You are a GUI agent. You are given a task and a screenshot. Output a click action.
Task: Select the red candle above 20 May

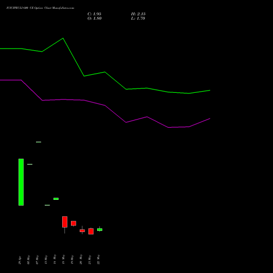(82, 230)
